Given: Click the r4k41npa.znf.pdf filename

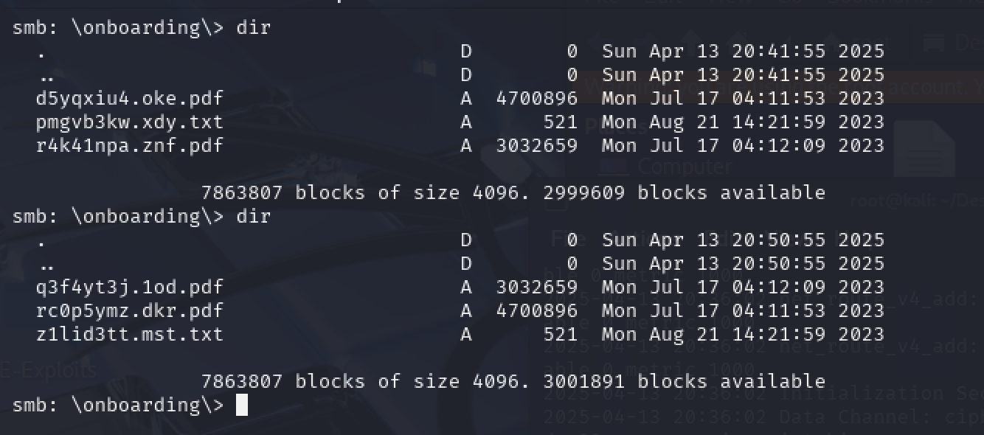Looking at the screenshot, I should click(129, 145).
